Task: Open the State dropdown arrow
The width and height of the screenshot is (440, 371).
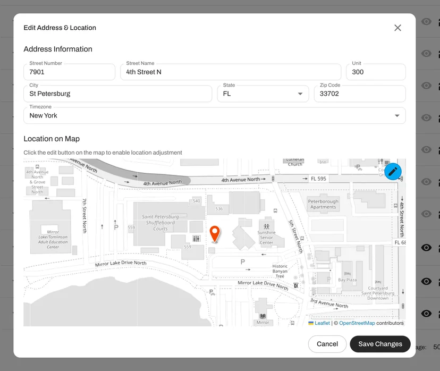Action: (x=300, y=94)
